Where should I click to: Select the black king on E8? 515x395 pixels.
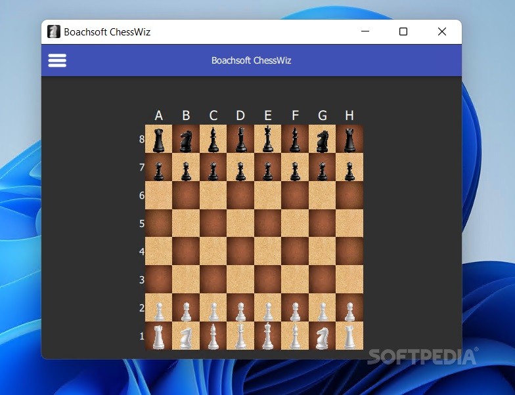click(x=268, y=139)
